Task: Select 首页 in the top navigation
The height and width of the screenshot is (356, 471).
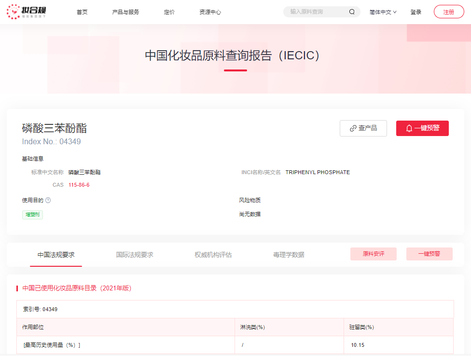Action: pos(82,12)
